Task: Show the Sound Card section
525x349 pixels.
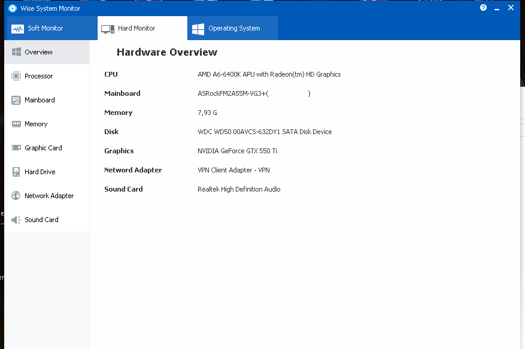Action: 47,220
